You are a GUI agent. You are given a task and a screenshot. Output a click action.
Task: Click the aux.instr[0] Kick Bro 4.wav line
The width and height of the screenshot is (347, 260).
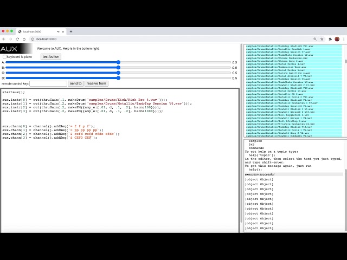85,100
